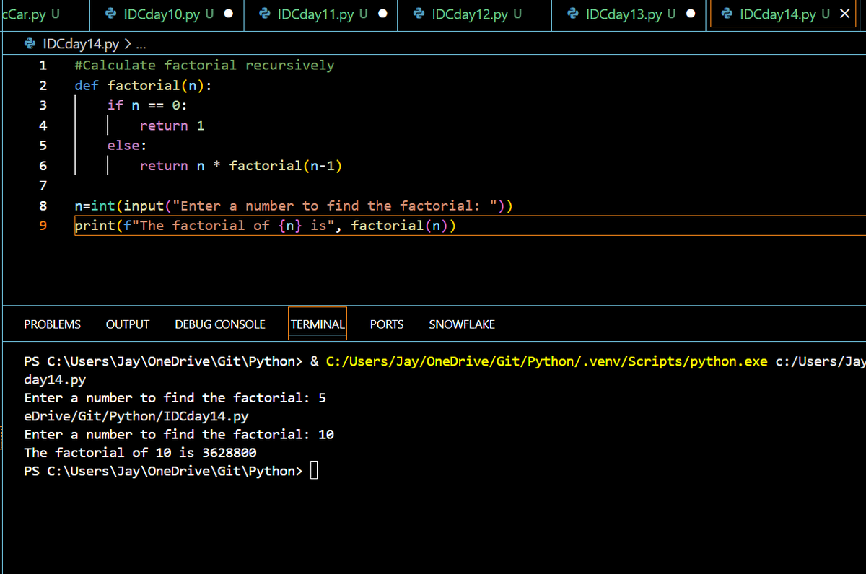Switch to the IDCday10.py editor tab
The image size is (866, 574).
[168, 14]
